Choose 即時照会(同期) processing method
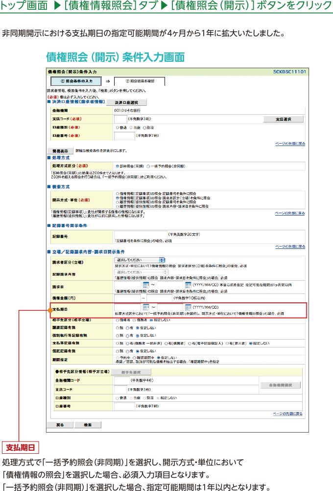Viewport: 333px width, 491px height. [118, 166]
